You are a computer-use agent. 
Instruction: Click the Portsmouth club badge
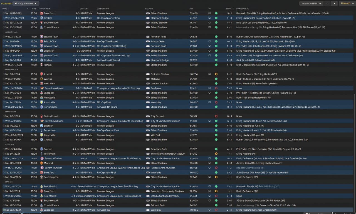click(x=41, y=107)
